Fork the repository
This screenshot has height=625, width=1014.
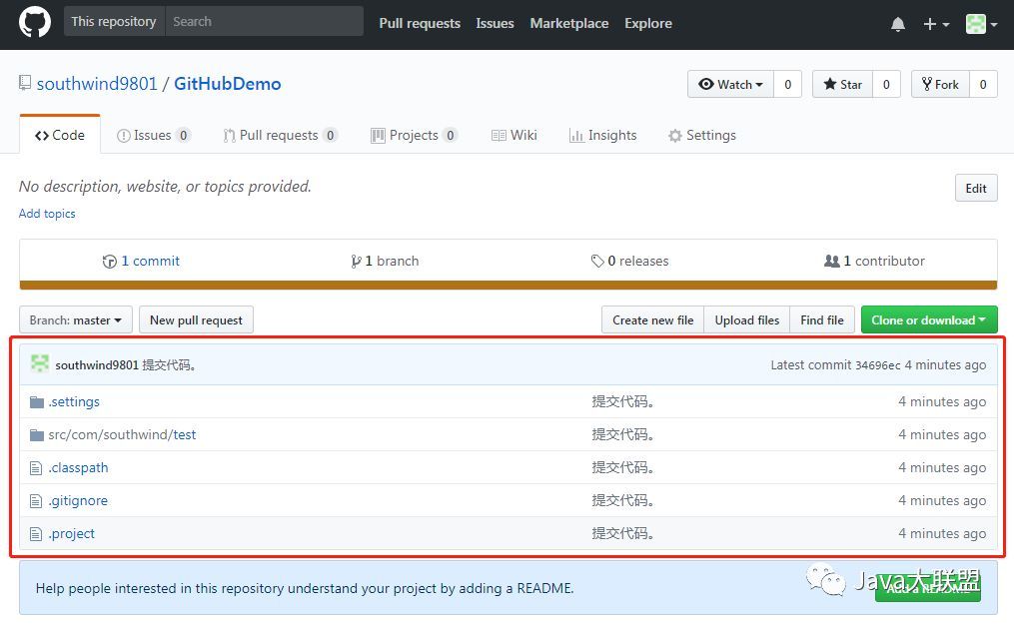940,84
